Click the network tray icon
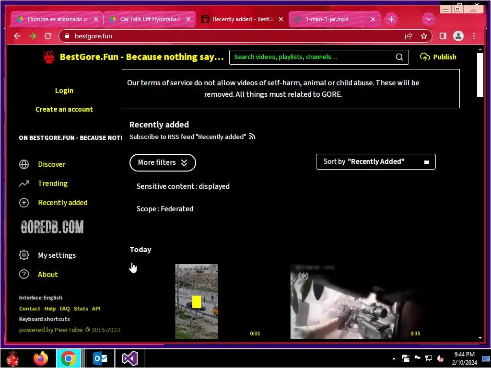 pyautogui.click(x=428, y=358)
